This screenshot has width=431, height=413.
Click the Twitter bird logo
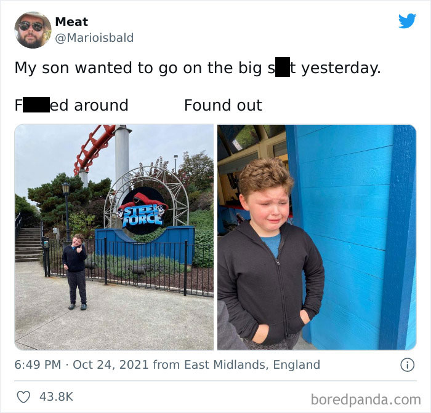pos(408,21)
